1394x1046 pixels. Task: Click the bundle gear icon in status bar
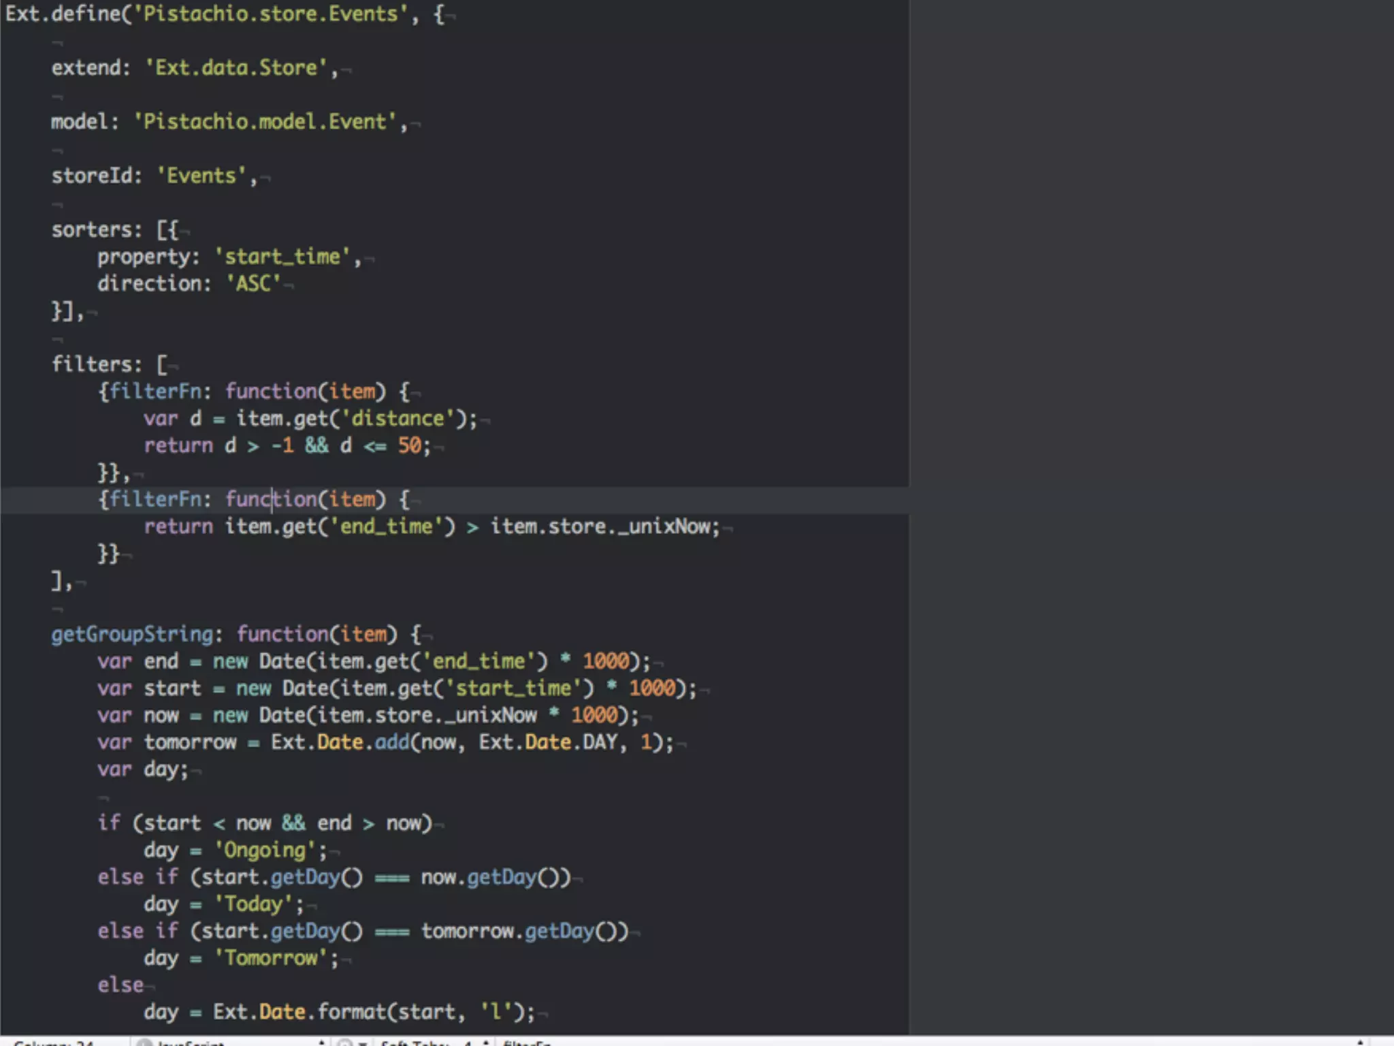(x=346, y=1042)
